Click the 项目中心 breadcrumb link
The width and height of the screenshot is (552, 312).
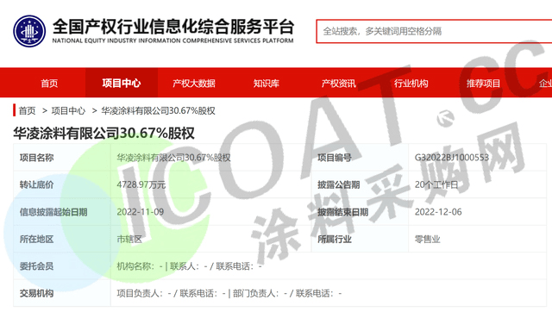click(68, 111)
